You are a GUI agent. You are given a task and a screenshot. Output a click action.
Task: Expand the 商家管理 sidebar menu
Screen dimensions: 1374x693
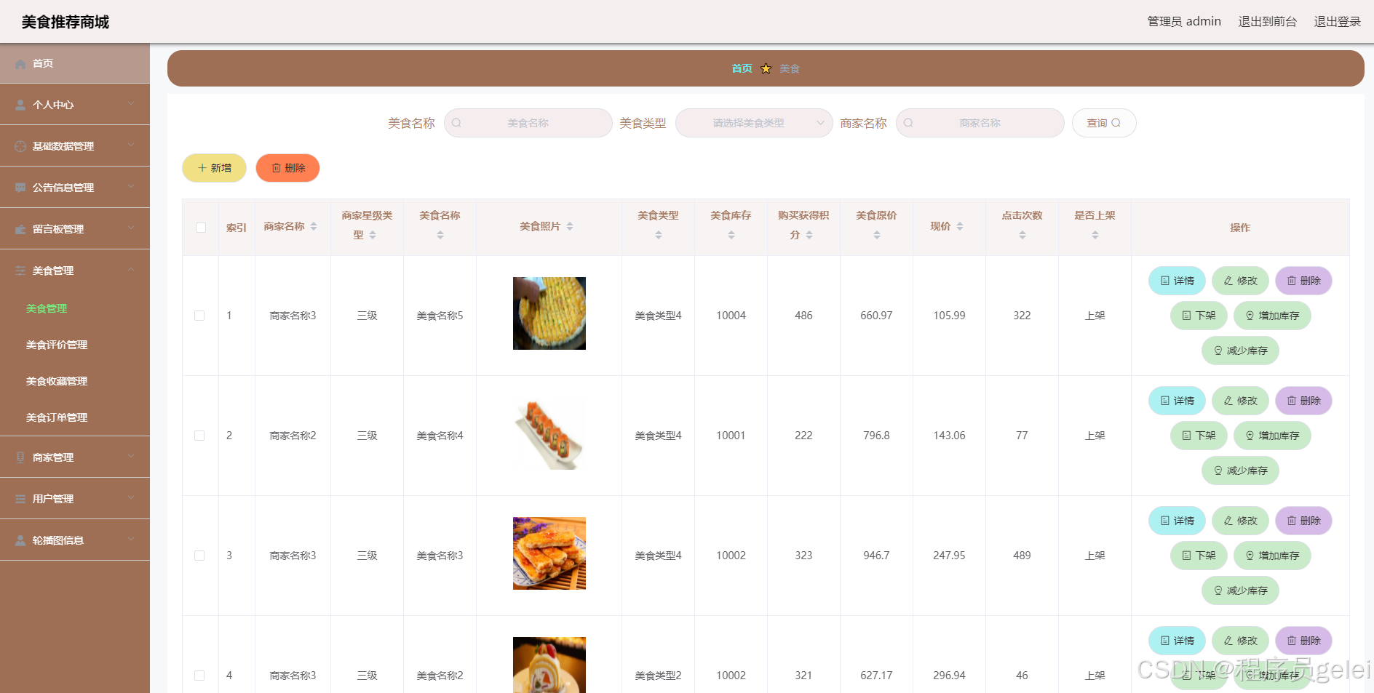click(x=75, y=457)
